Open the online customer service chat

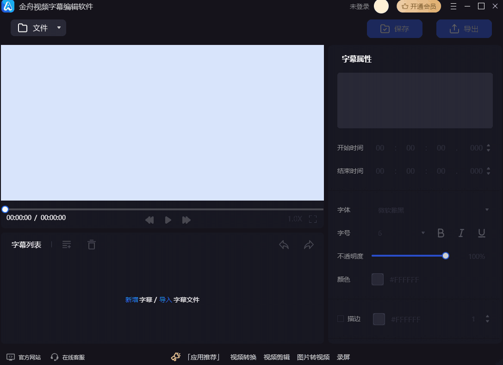(68, 357)
